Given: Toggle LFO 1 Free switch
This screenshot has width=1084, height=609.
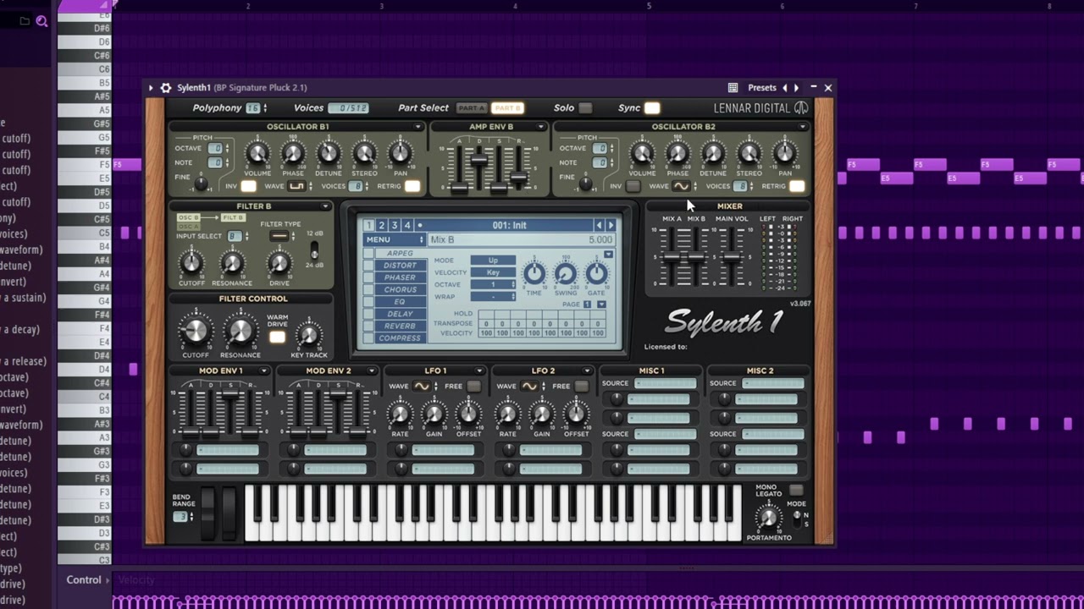Looking at the screenshot, I should pos(474,387).
